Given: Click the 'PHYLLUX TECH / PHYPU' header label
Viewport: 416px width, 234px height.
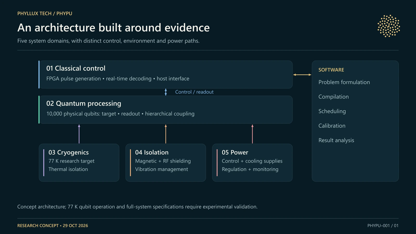Looking at the screenshot, I should [45, 14].
